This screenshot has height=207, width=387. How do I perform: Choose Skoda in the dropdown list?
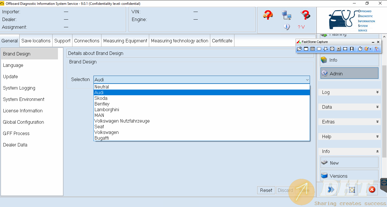[101, 98]
